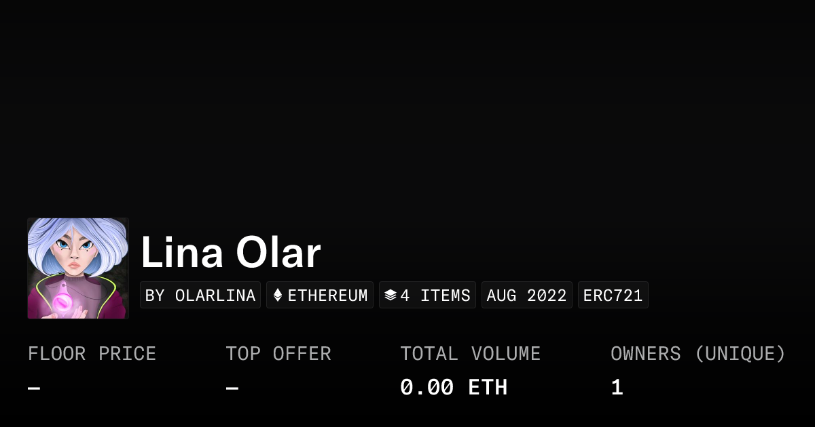Viewport: 815px width, 427px height.
Task: Click the ERC721 token standard badge
Action: pos(613,294)
